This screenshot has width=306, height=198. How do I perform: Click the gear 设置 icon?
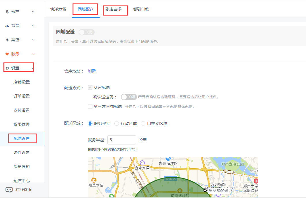7,68
